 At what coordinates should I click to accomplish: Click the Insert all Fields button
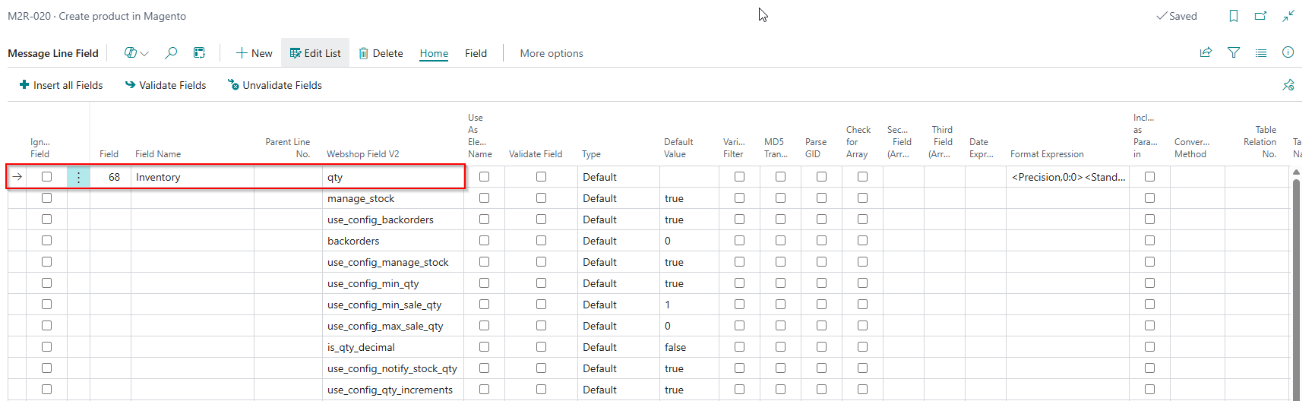coord(61,85)
